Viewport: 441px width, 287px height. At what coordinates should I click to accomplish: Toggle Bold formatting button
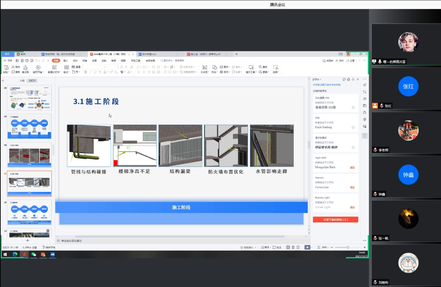86,72
